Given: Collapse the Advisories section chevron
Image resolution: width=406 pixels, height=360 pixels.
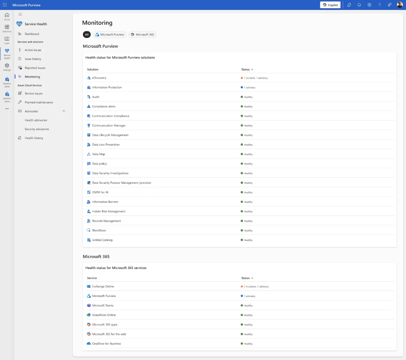Looking at the screenshot, I should click(x=64, y=111).
